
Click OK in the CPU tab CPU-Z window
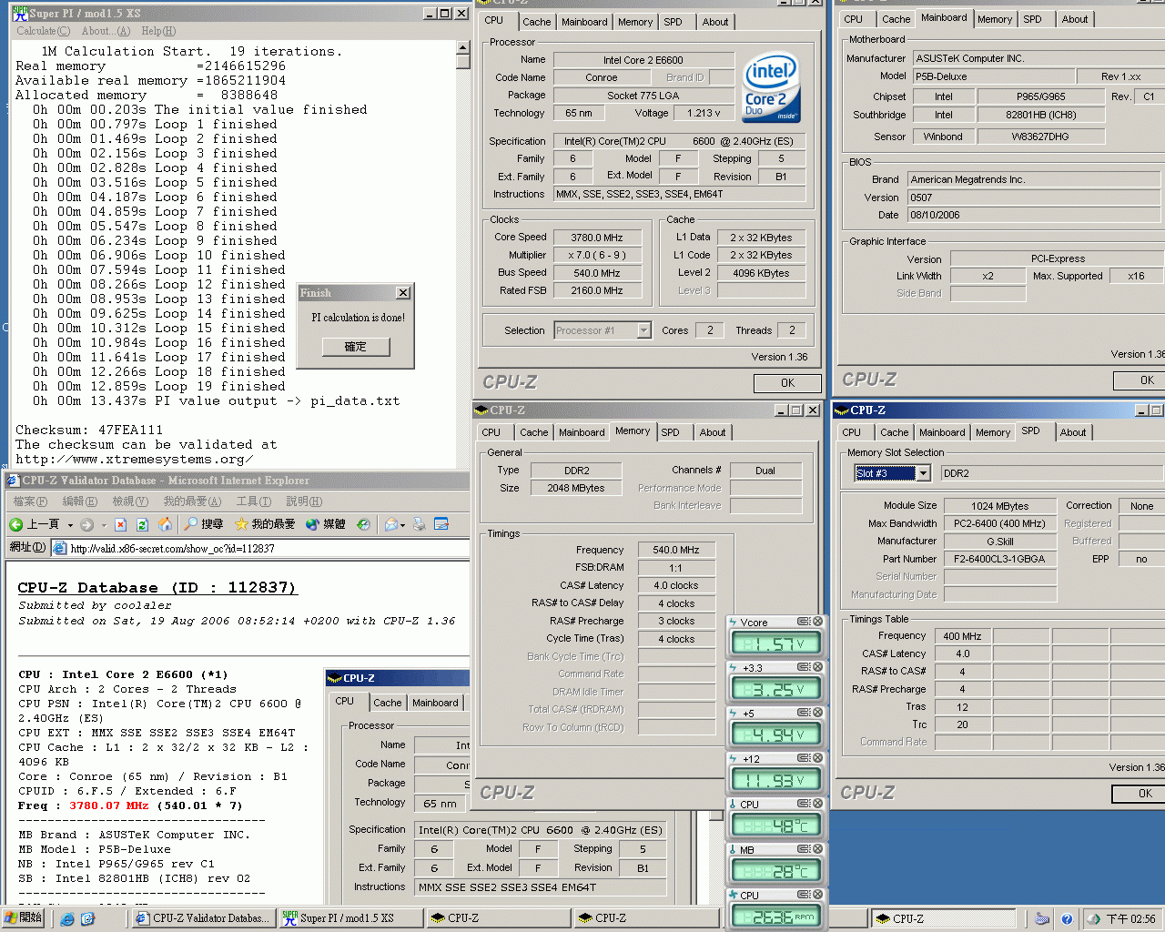[787, 383]
